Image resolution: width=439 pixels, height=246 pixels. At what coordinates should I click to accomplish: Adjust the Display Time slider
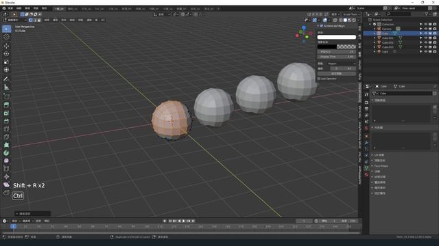tap(337, 57)
